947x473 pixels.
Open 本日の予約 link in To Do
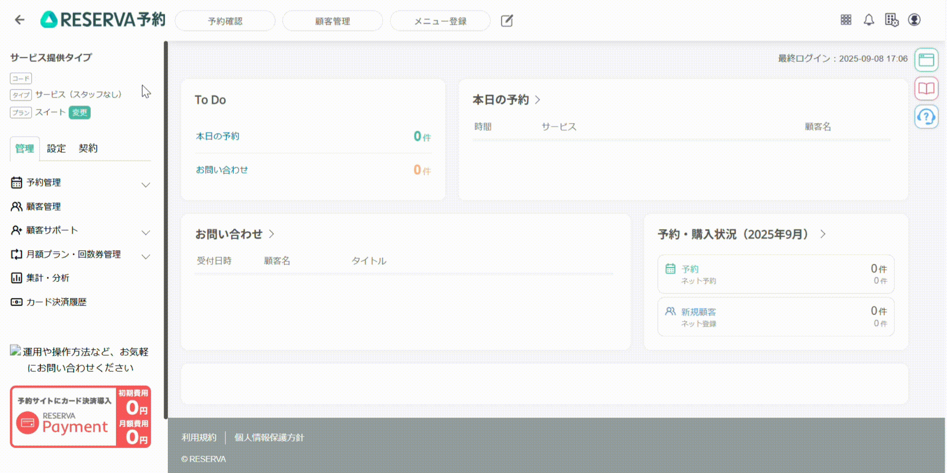click(218, 136)
